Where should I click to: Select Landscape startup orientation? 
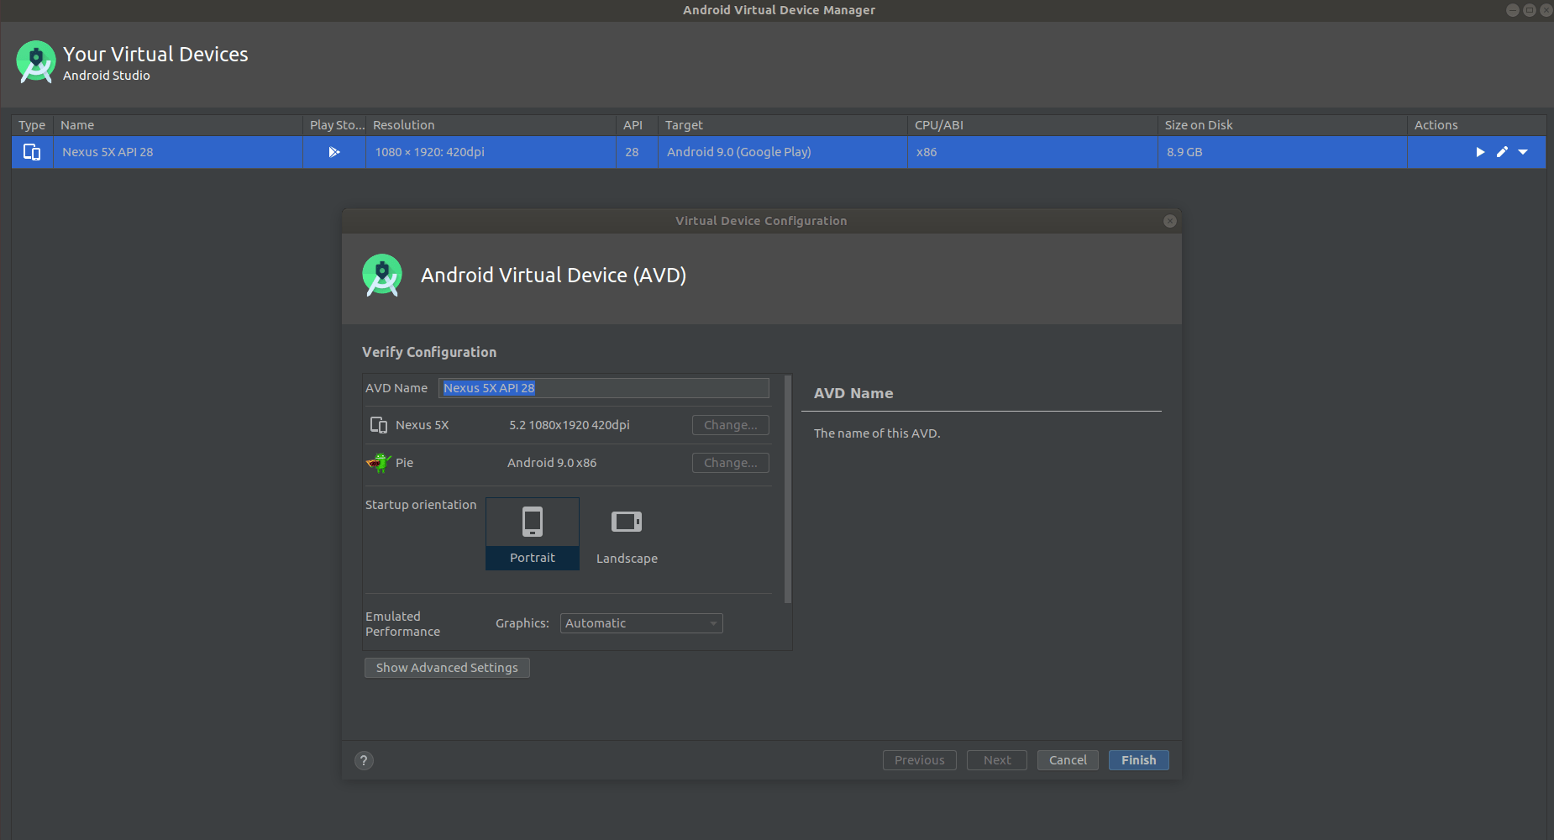(627, 534)
